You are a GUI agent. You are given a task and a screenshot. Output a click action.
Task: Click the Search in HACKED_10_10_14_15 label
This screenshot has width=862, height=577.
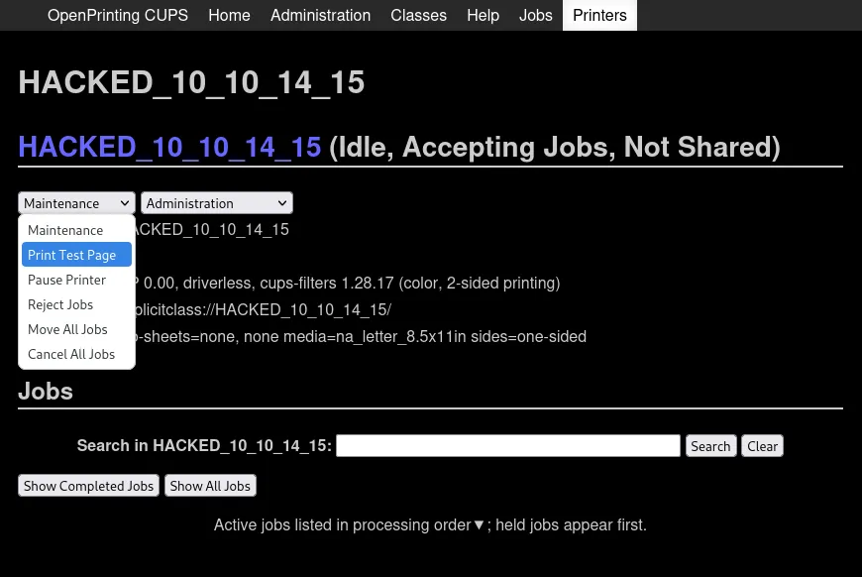[204, 445]
